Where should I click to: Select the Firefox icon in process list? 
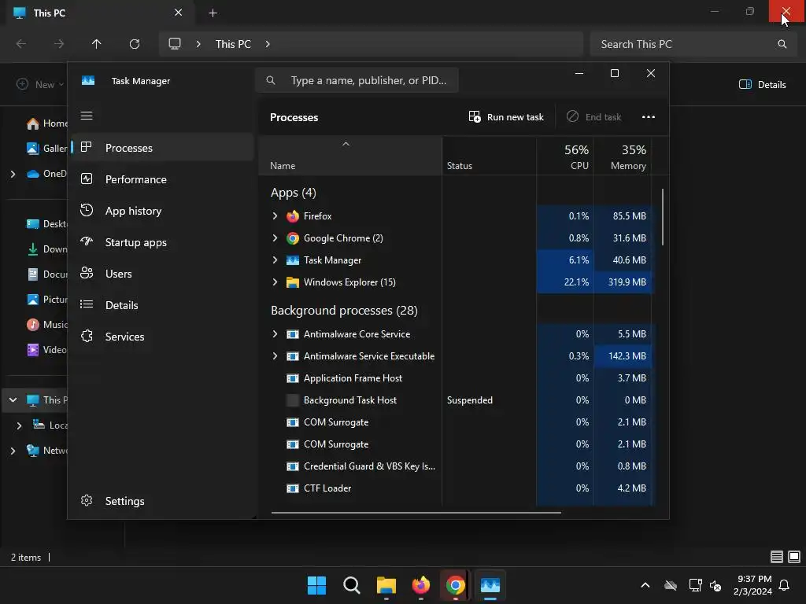coord(293,216)
